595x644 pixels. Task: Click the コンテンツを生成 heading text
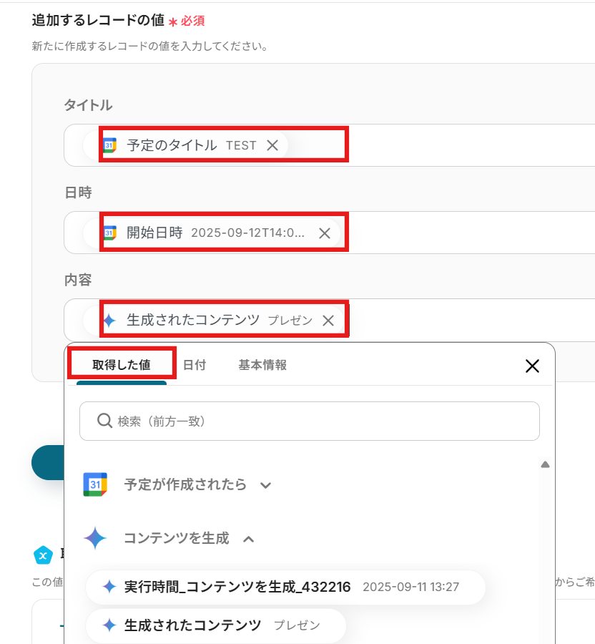177,538
